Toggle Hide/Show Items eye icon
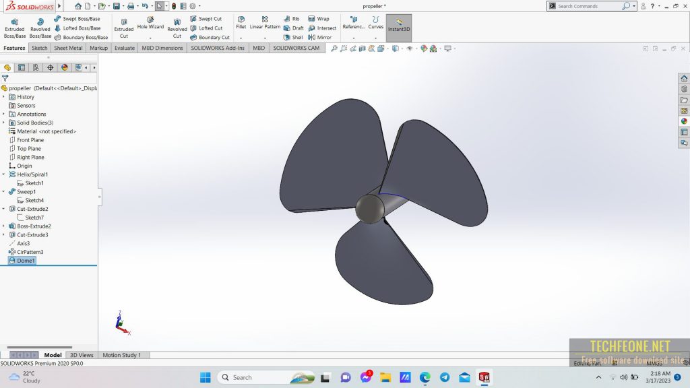This screenshot has width=690, height=388. (410, 48)
